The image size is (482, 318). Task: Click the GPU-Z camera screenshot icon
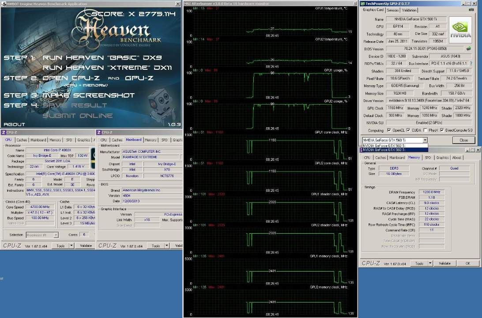pyautogui.click(x=471, y=10)
